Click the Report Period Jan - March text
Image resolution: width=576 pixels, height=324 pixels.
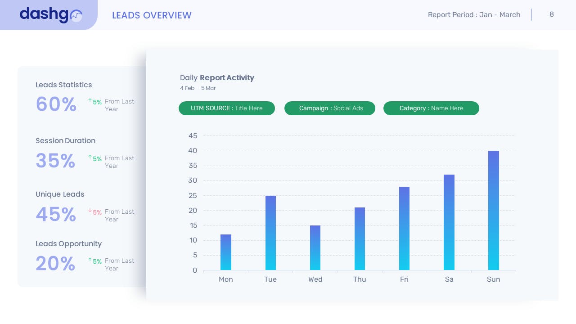click(474, 15)
